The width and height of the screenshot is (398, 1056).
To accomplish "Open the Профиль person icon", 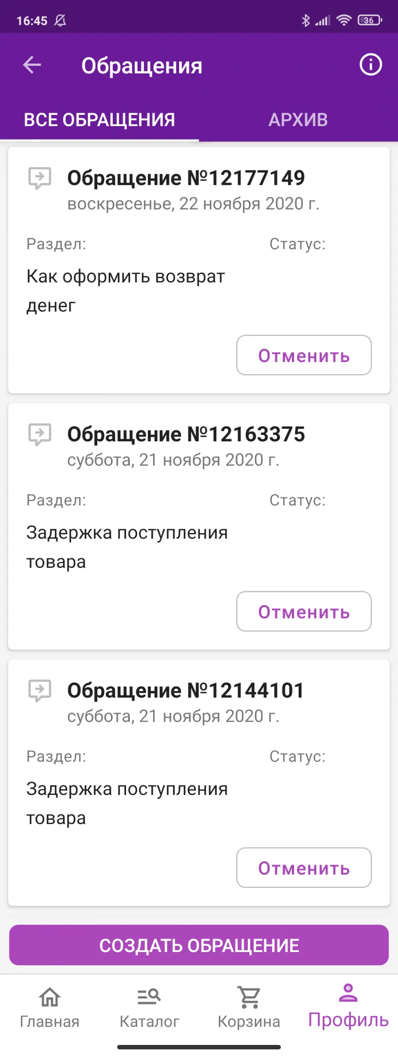I will click(348, 993).
